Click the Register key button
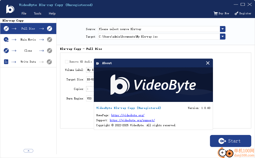Image resolution: width=255 pixels, height=158 pixels. pyautogui.click(x=243, y=13)
